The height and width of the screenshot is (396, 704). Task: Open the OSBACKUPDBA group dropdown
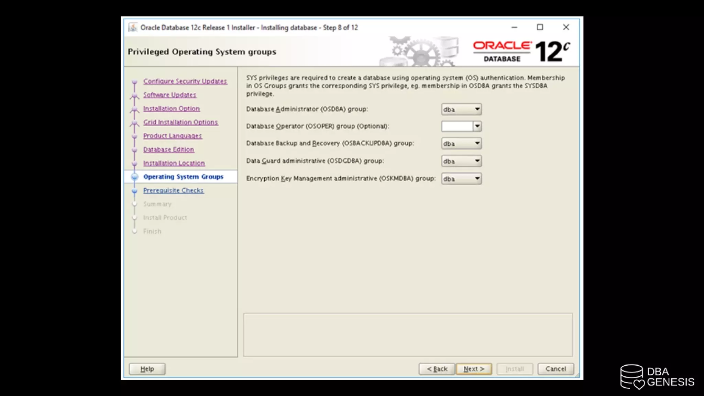[461, 143]
